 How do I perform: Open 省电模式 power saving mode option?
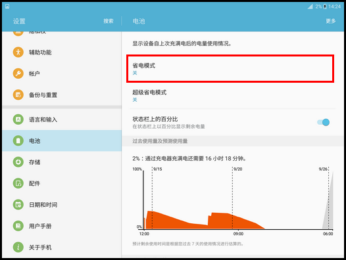click(230, 69)
